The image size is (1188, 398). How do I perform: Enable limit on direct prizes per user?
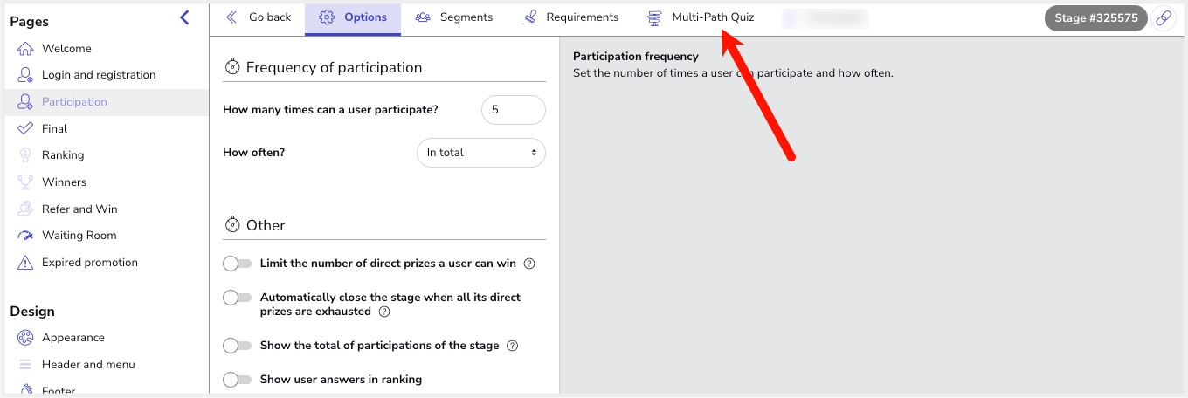point(237,264)
